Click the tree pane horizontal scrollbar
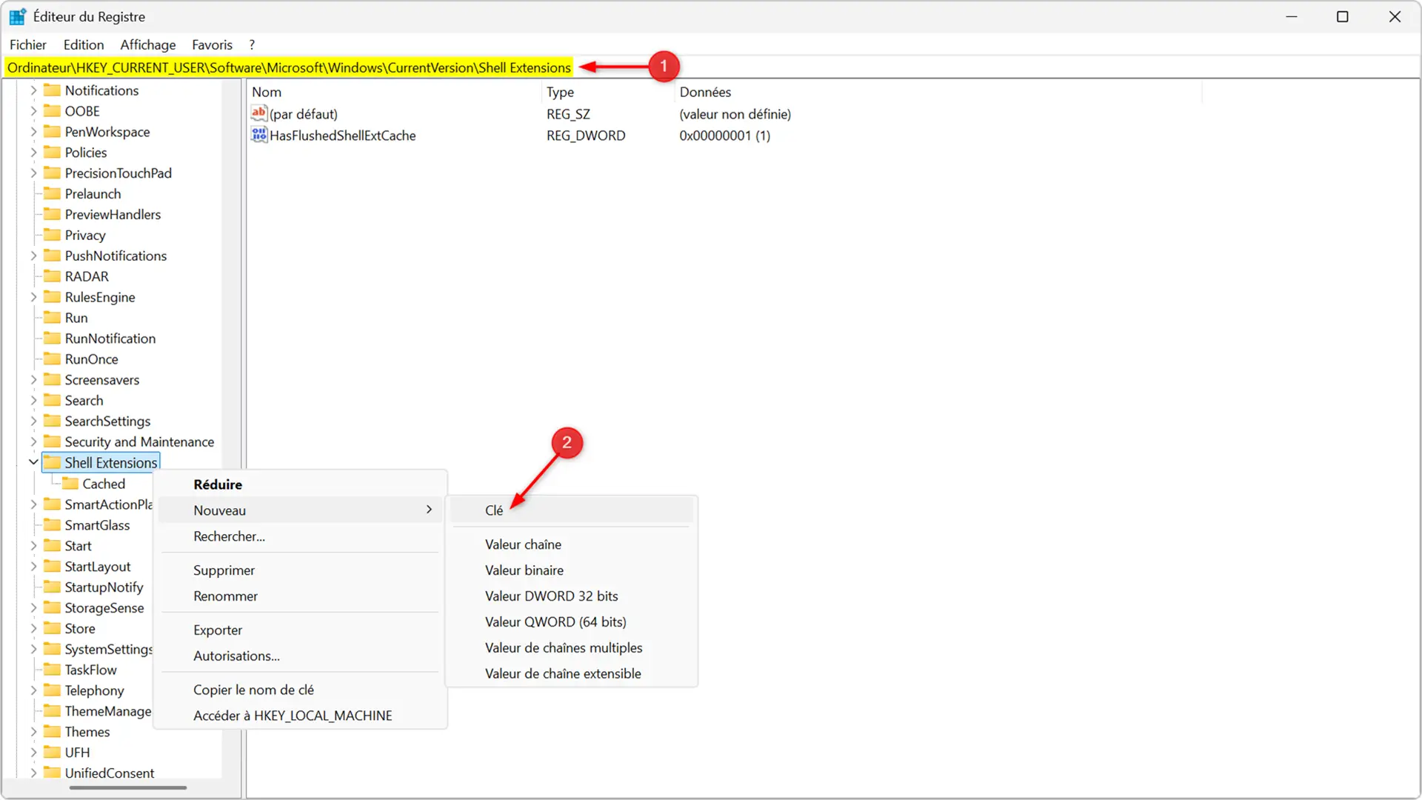The height and width of the screenshot is (800, 1422). 127,787
